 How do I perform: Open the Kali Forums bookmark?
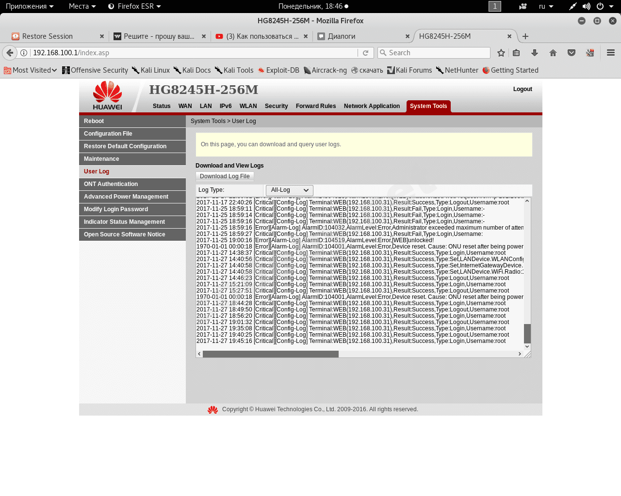coord(409,70)
